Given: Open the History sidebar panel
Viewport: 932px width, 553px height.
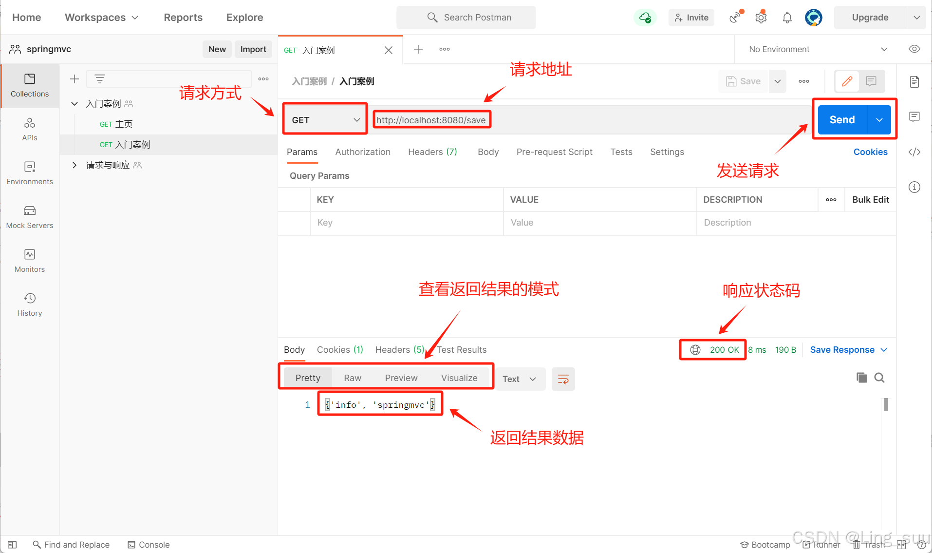Looking at the screenshot, I should tap(30, 305).
